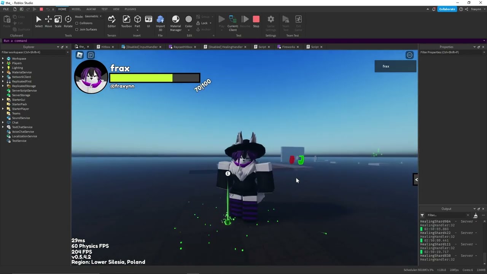487x274 pixels.
Task: Open the FILE menu
Action: pos(6,9)
